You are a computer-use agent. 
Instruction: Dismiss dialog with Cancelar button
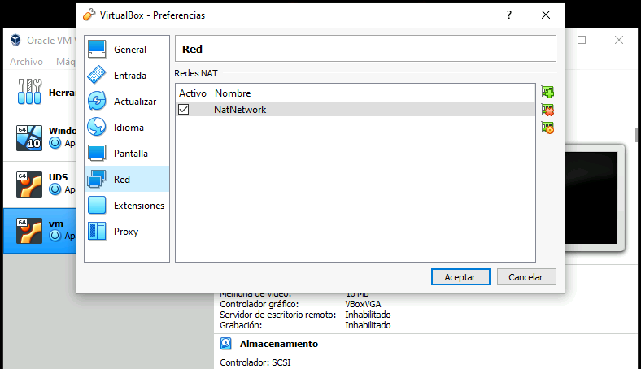pyautogui.click(x=526, y=276)
